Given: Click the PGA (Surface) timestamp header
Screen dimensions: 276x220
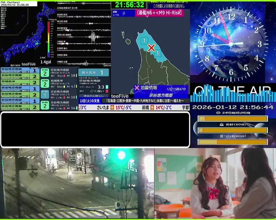Looking at the screenshot, I should pos(18,4).
